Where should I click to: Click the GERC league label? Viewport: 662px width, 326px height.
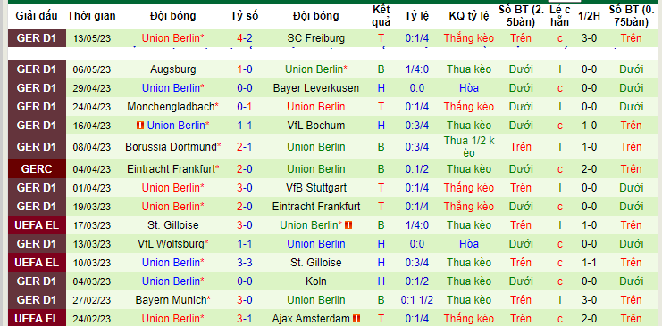[37, 169]
